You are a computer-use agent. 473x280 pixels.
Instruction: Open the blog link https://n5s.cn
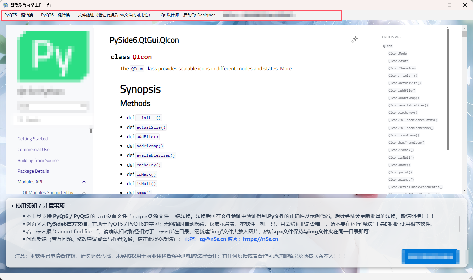pos(260,239)
